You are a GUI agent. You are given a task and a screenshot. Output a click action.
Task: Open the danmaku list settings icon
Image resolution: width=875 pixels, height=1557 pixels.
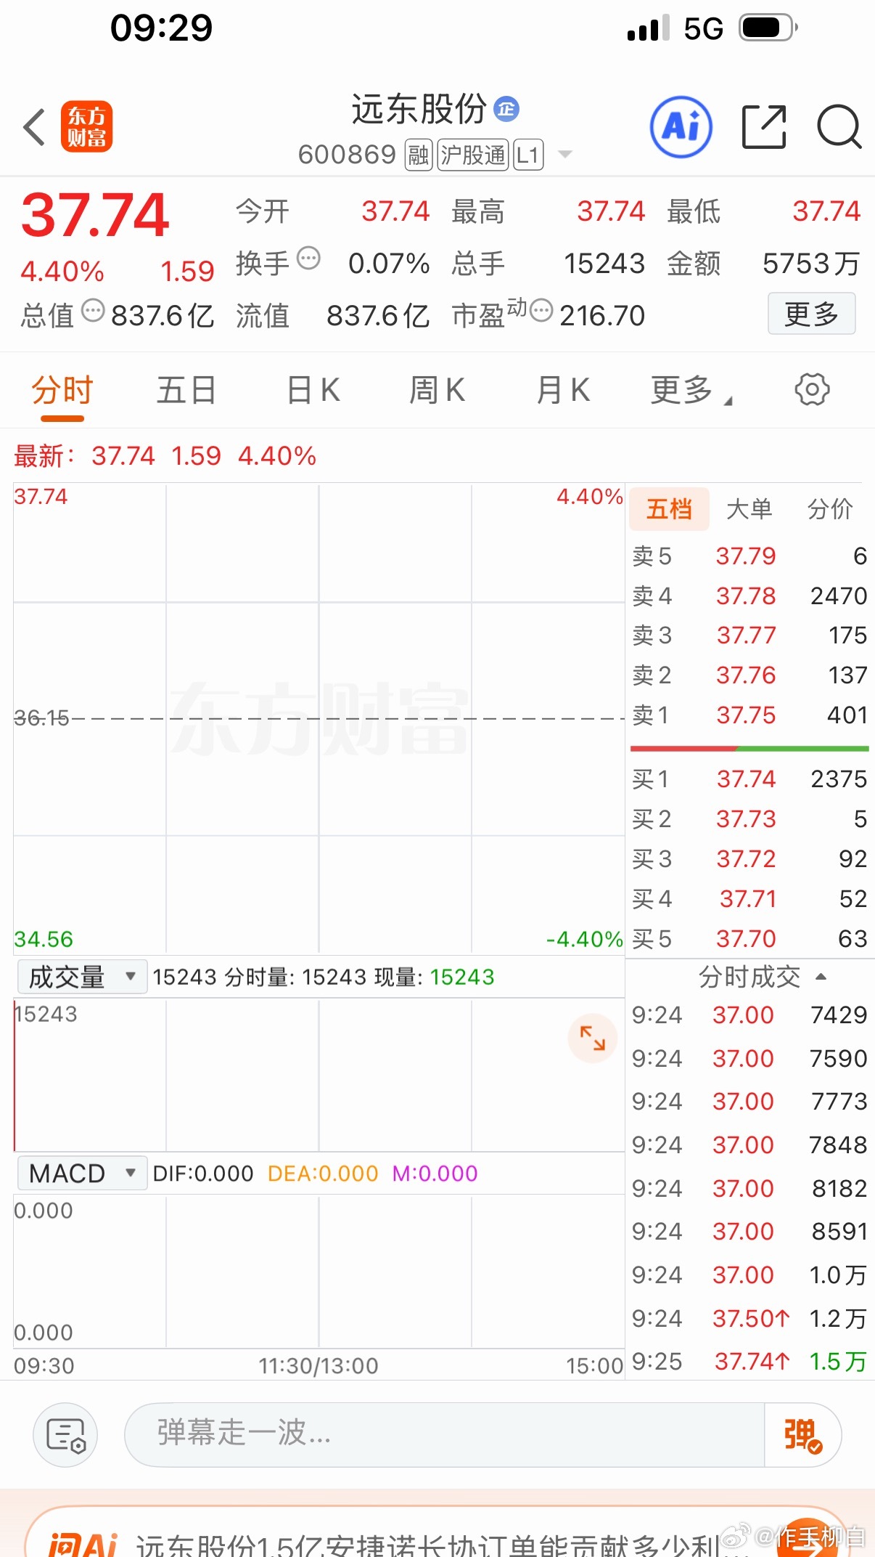(65, 1435)
